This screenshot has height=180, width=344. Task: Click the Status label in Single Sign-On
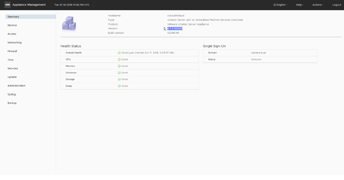(x=212, y=59)
